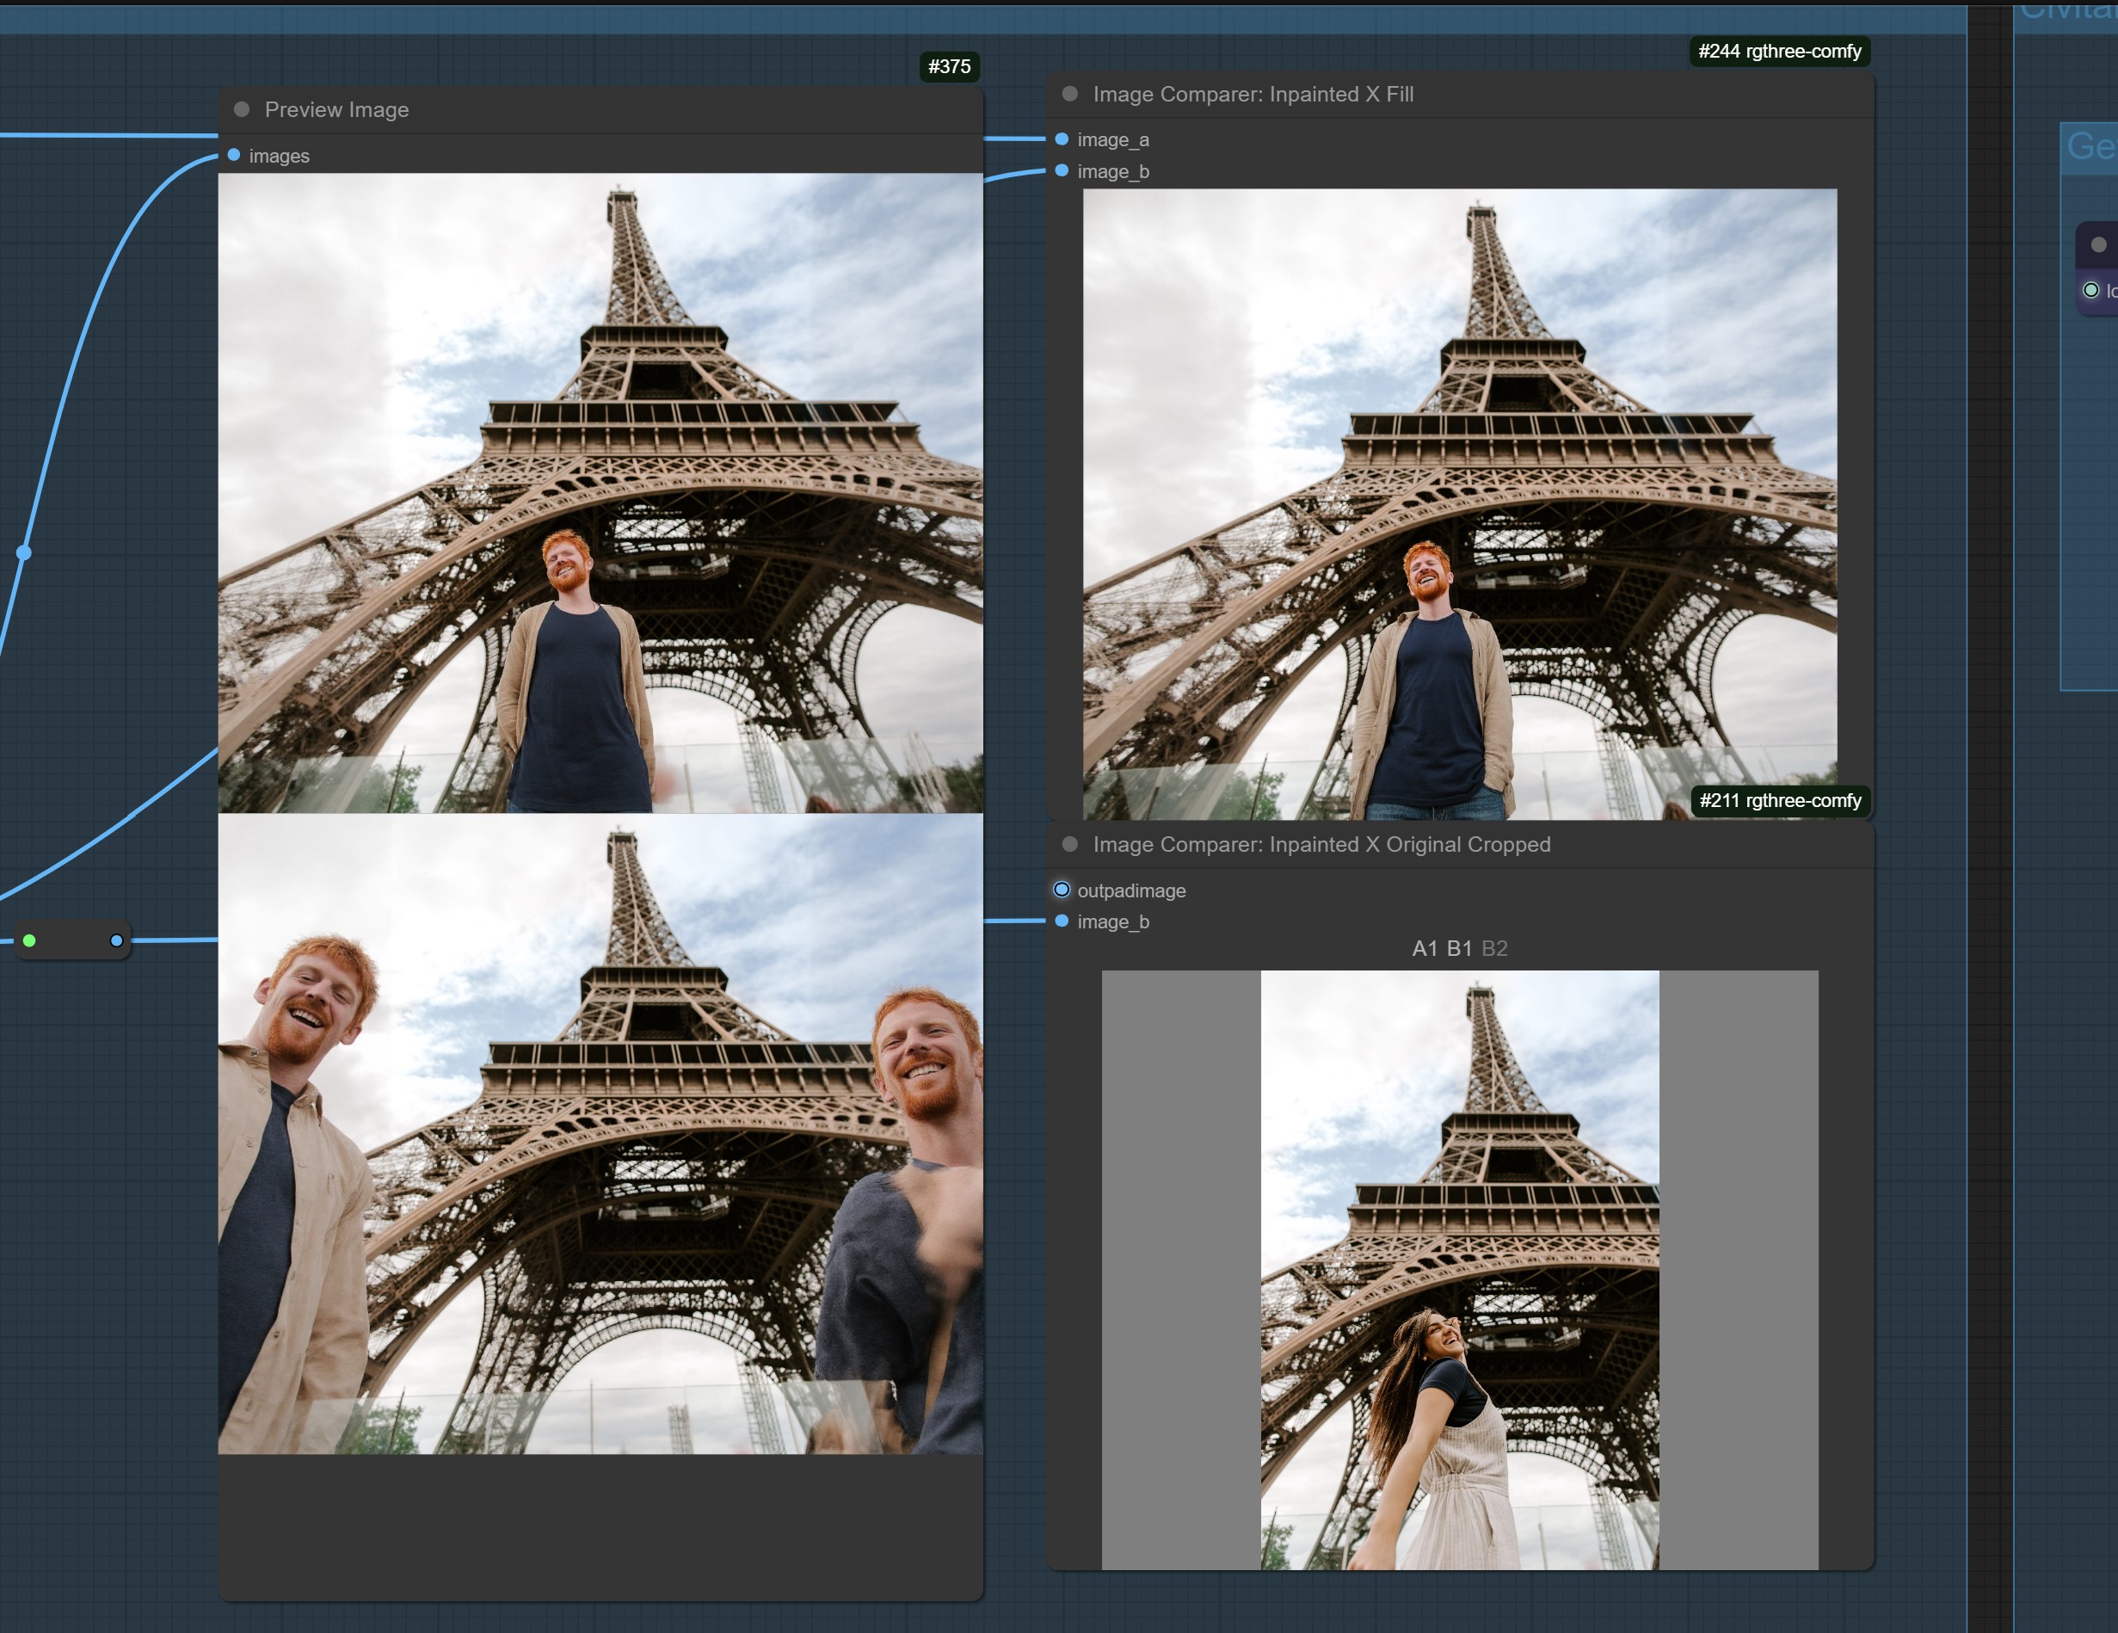Click the outpadimage input port

[1062, 890]
